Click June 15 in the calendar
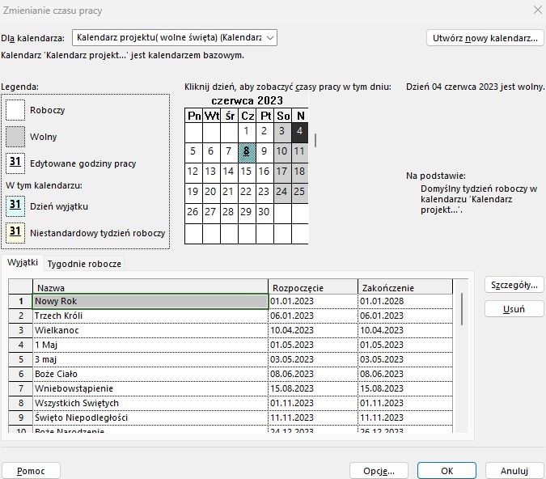 point(248,171)
